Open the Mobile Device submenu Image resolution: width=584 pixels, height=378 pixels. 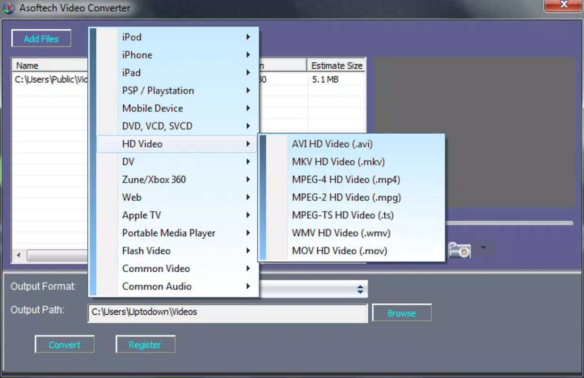[x=177, y=108]
